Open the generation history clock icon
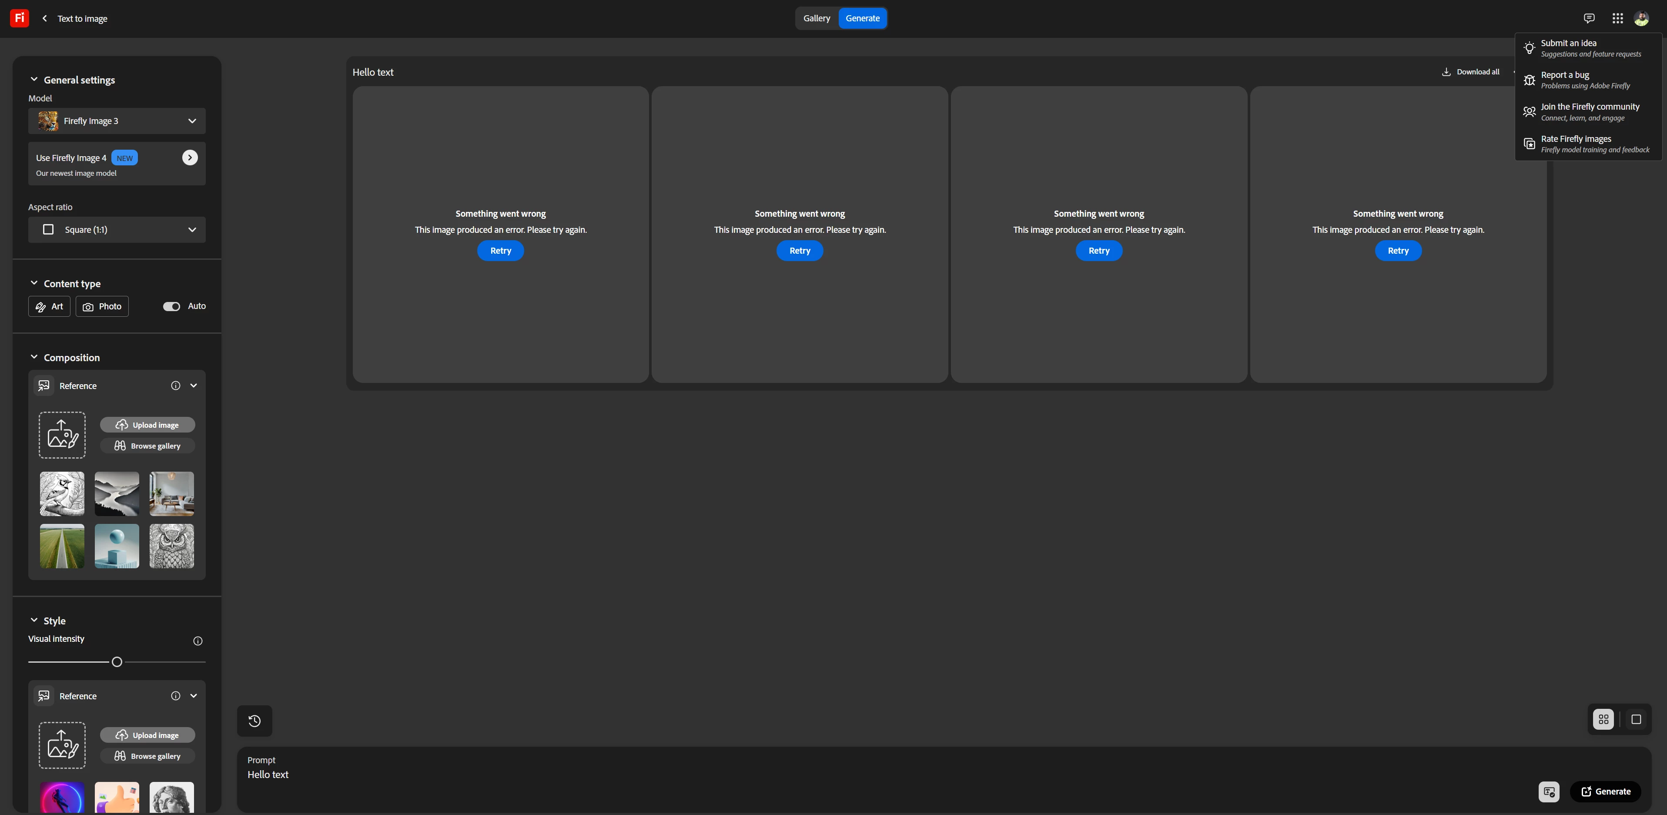Viewport: 1667px width, 815px height. [x=254, y=721]
